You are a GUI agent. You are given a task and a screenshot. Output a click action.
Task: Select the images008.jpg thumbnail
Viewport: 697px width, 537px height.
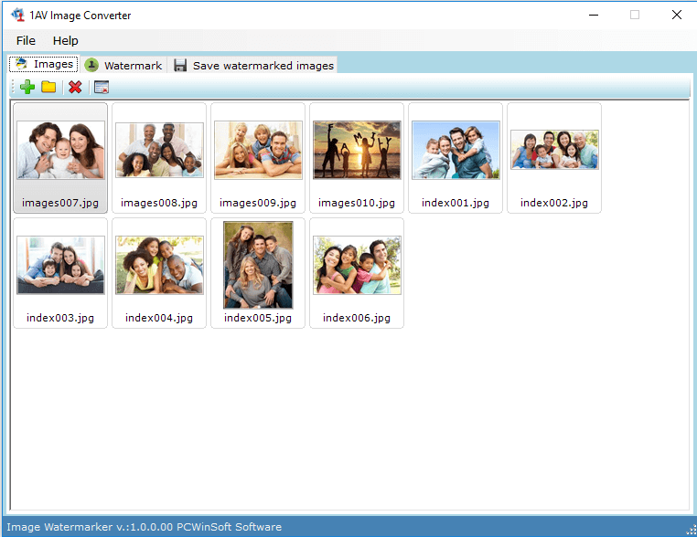pos(159,158)
